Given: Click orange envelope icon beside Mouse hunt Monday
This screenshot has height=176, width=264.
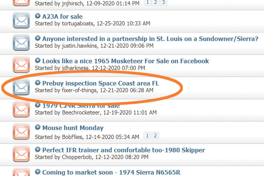Looking at the screenshot, I should [21, 131].
